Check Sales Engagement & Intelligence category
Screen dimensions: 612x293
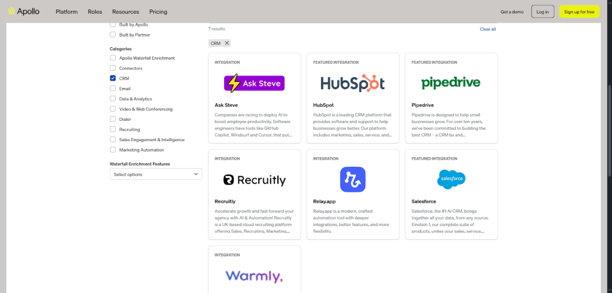click(113, 139)
